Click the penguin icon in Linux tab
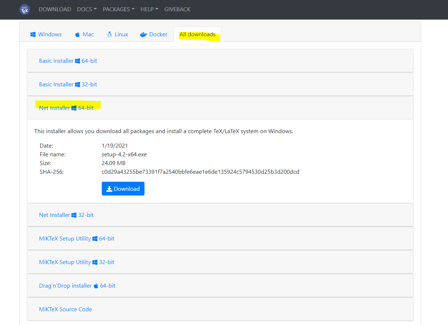The image size is (448, 325). (x=109, y=34)
